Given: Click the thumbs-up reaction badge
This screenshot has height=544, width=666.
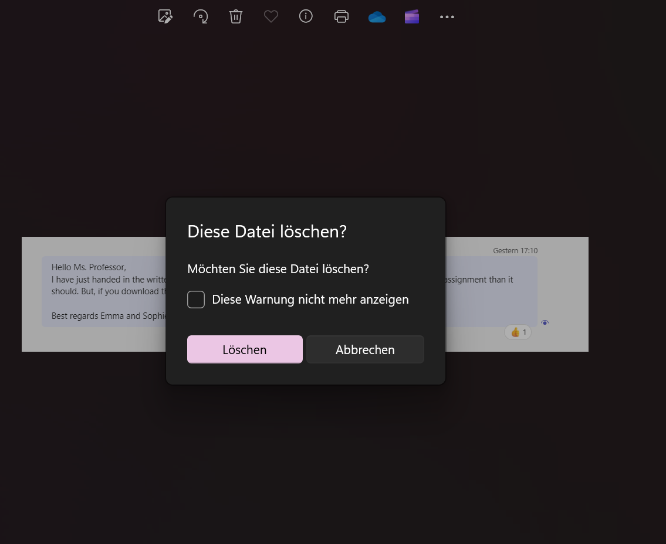Looking at the screenshot, I should (518, 332).
